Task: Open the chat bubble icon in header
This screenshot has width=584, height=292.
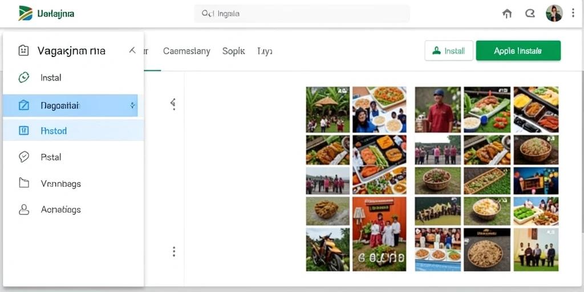Action: click(530, 14)
